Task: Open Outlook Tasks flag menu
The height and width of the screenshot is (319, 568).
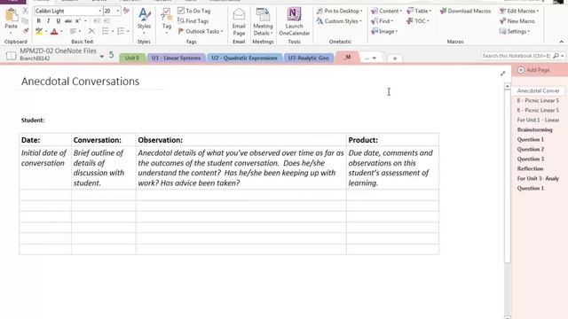Action: pyautogui.click(x=201, y=32)
